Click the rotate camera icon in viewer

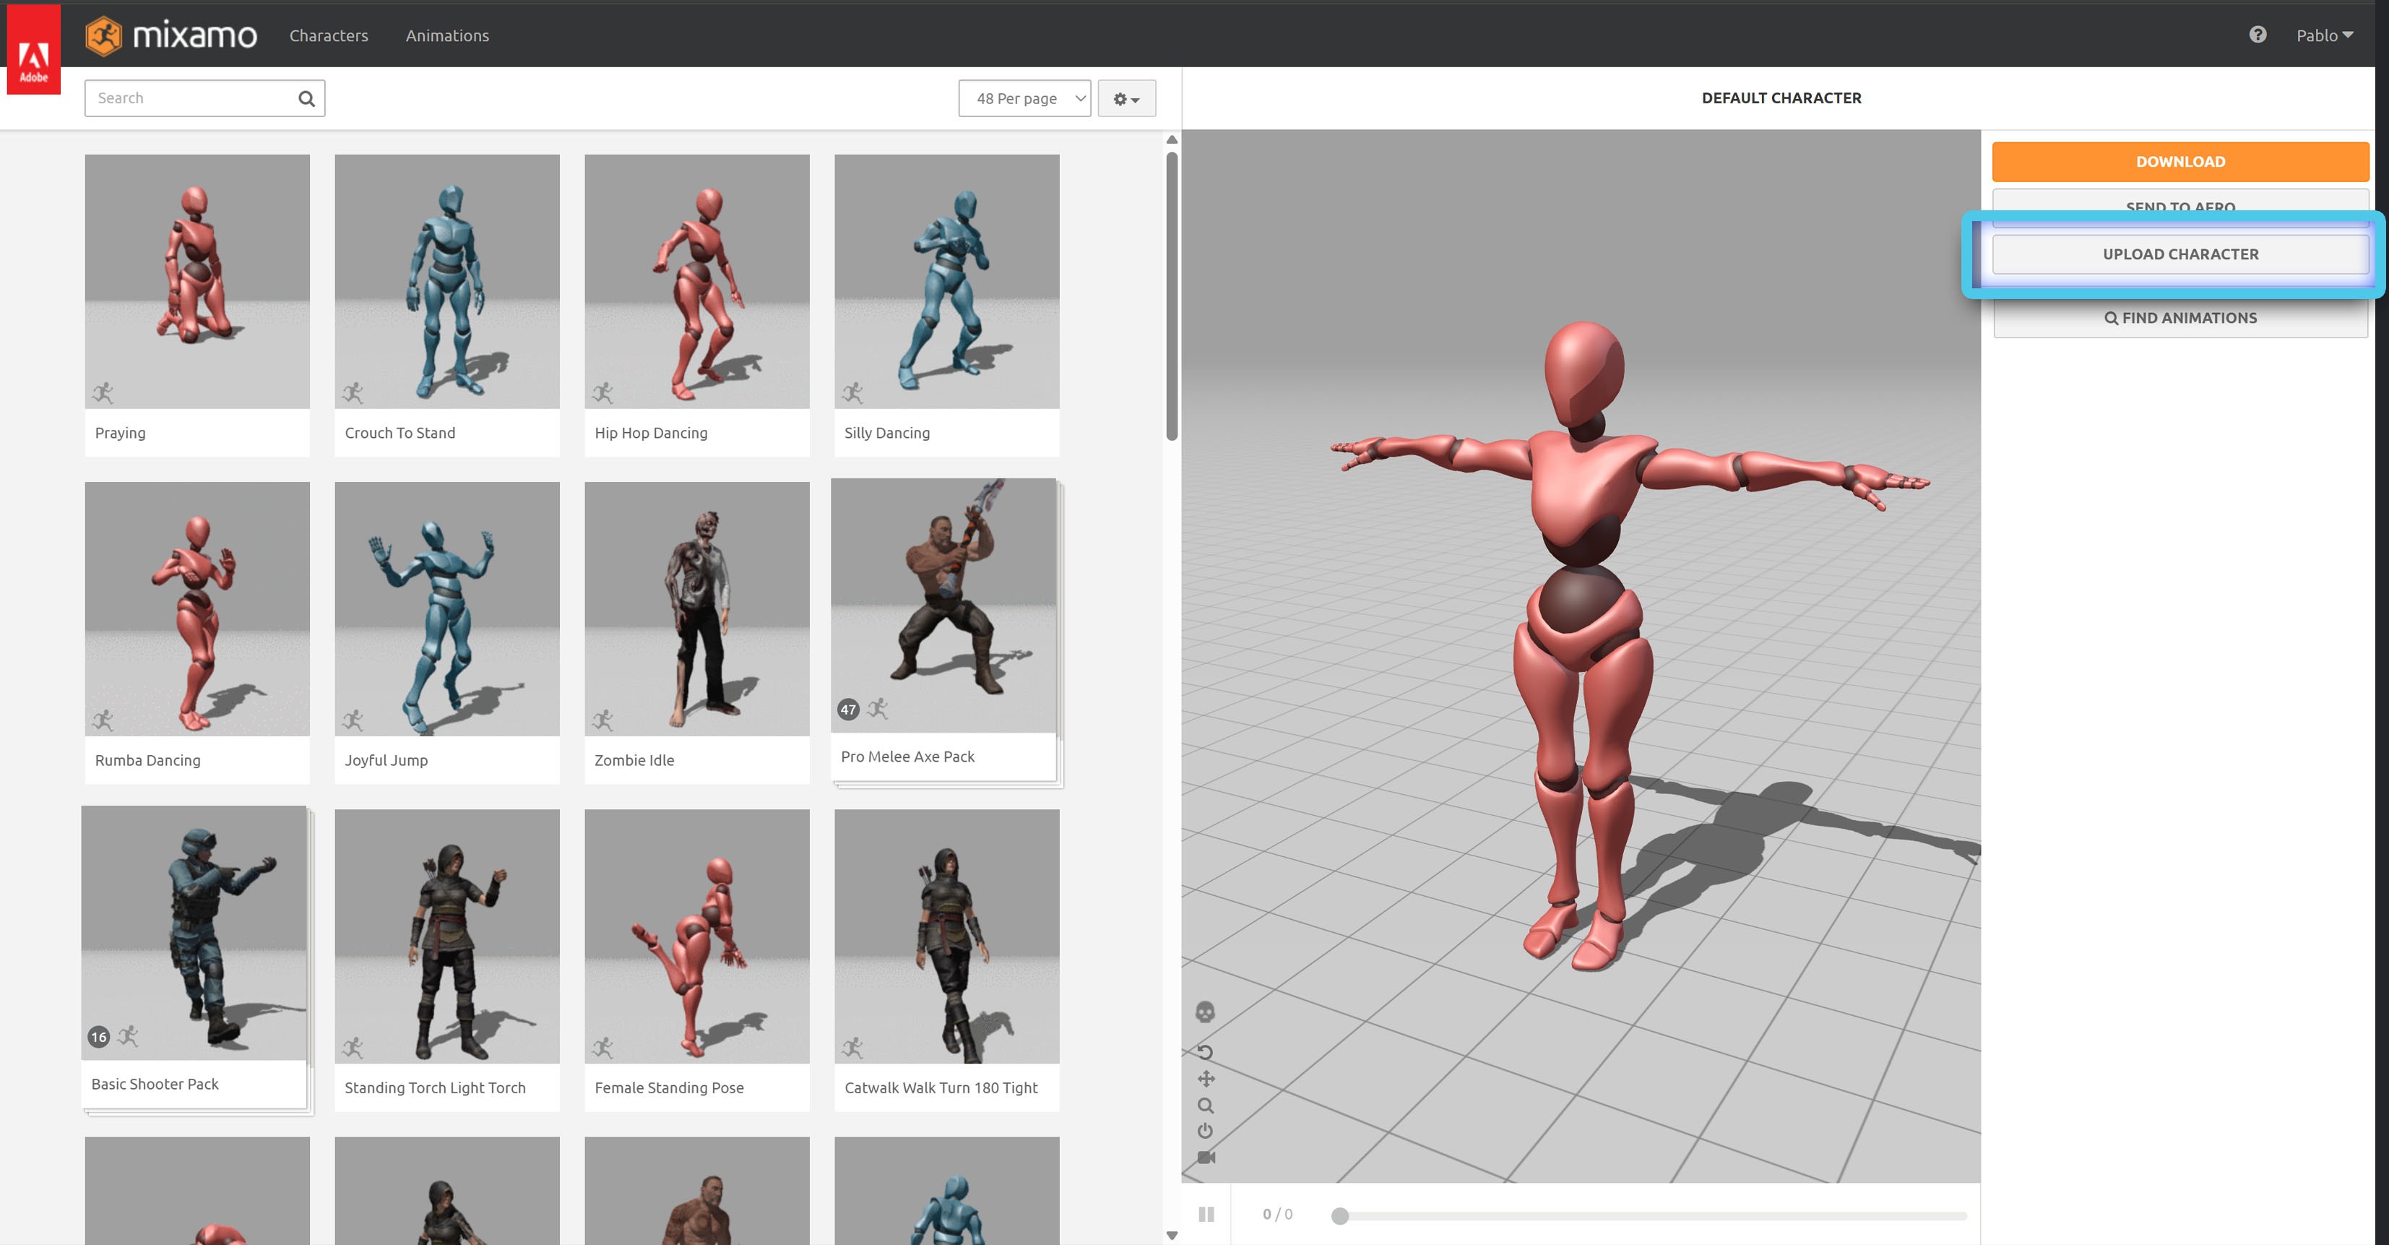1205,1052
